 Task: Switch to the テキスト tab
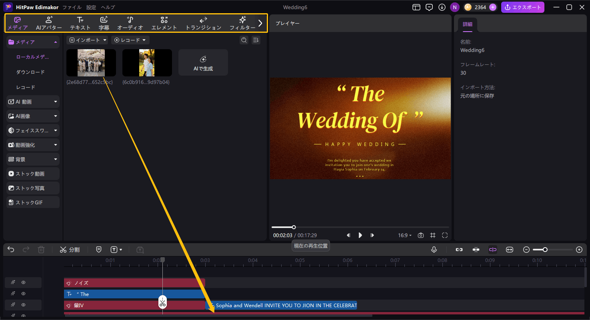point(80,23)
